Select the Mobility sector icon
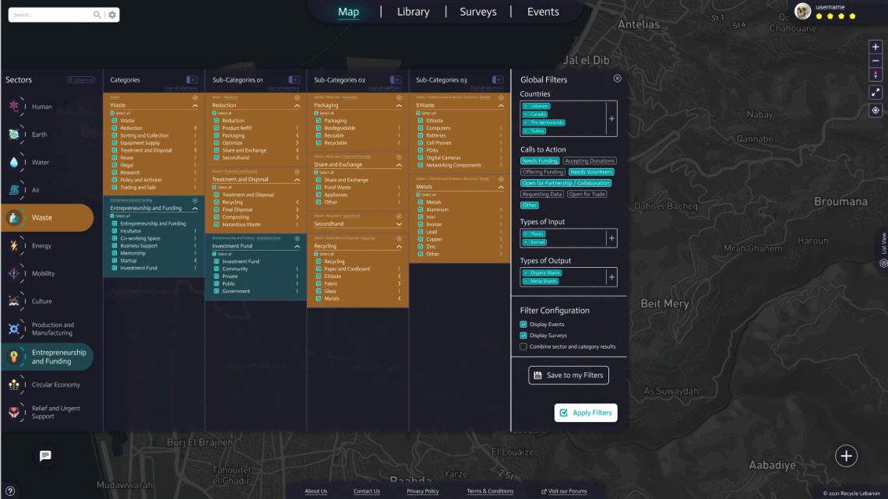The height and width of the screenshot is (499, 888). click(14, 273)
